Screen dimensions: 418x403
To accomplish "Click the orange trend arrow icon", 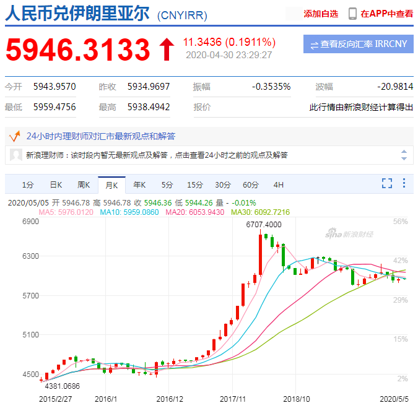I will (15, 136).
